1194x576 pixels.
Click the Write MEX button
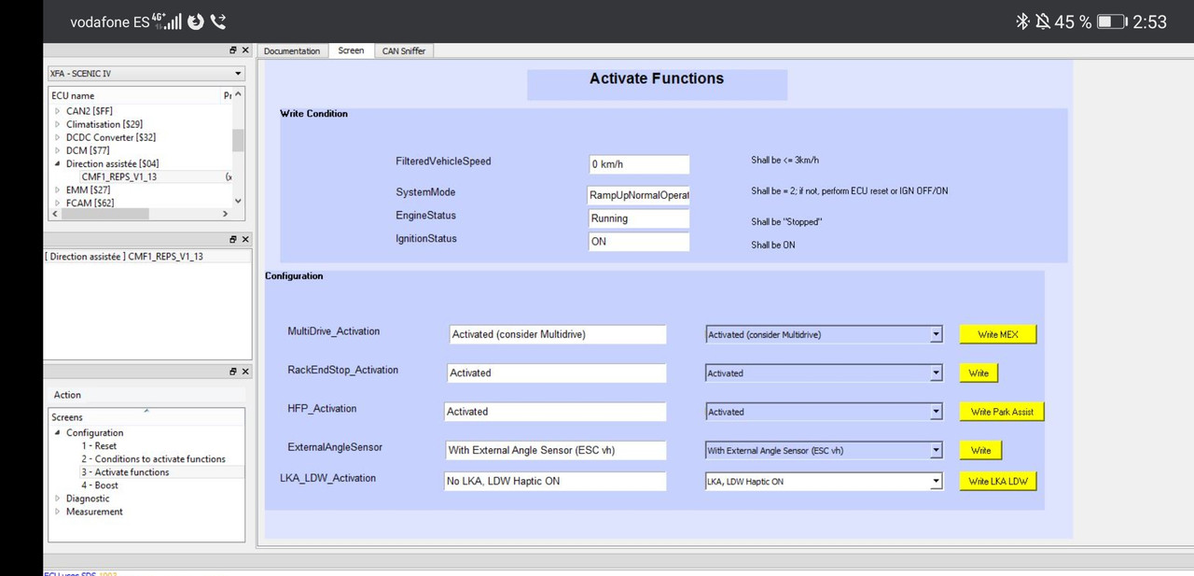click(998, 334)
